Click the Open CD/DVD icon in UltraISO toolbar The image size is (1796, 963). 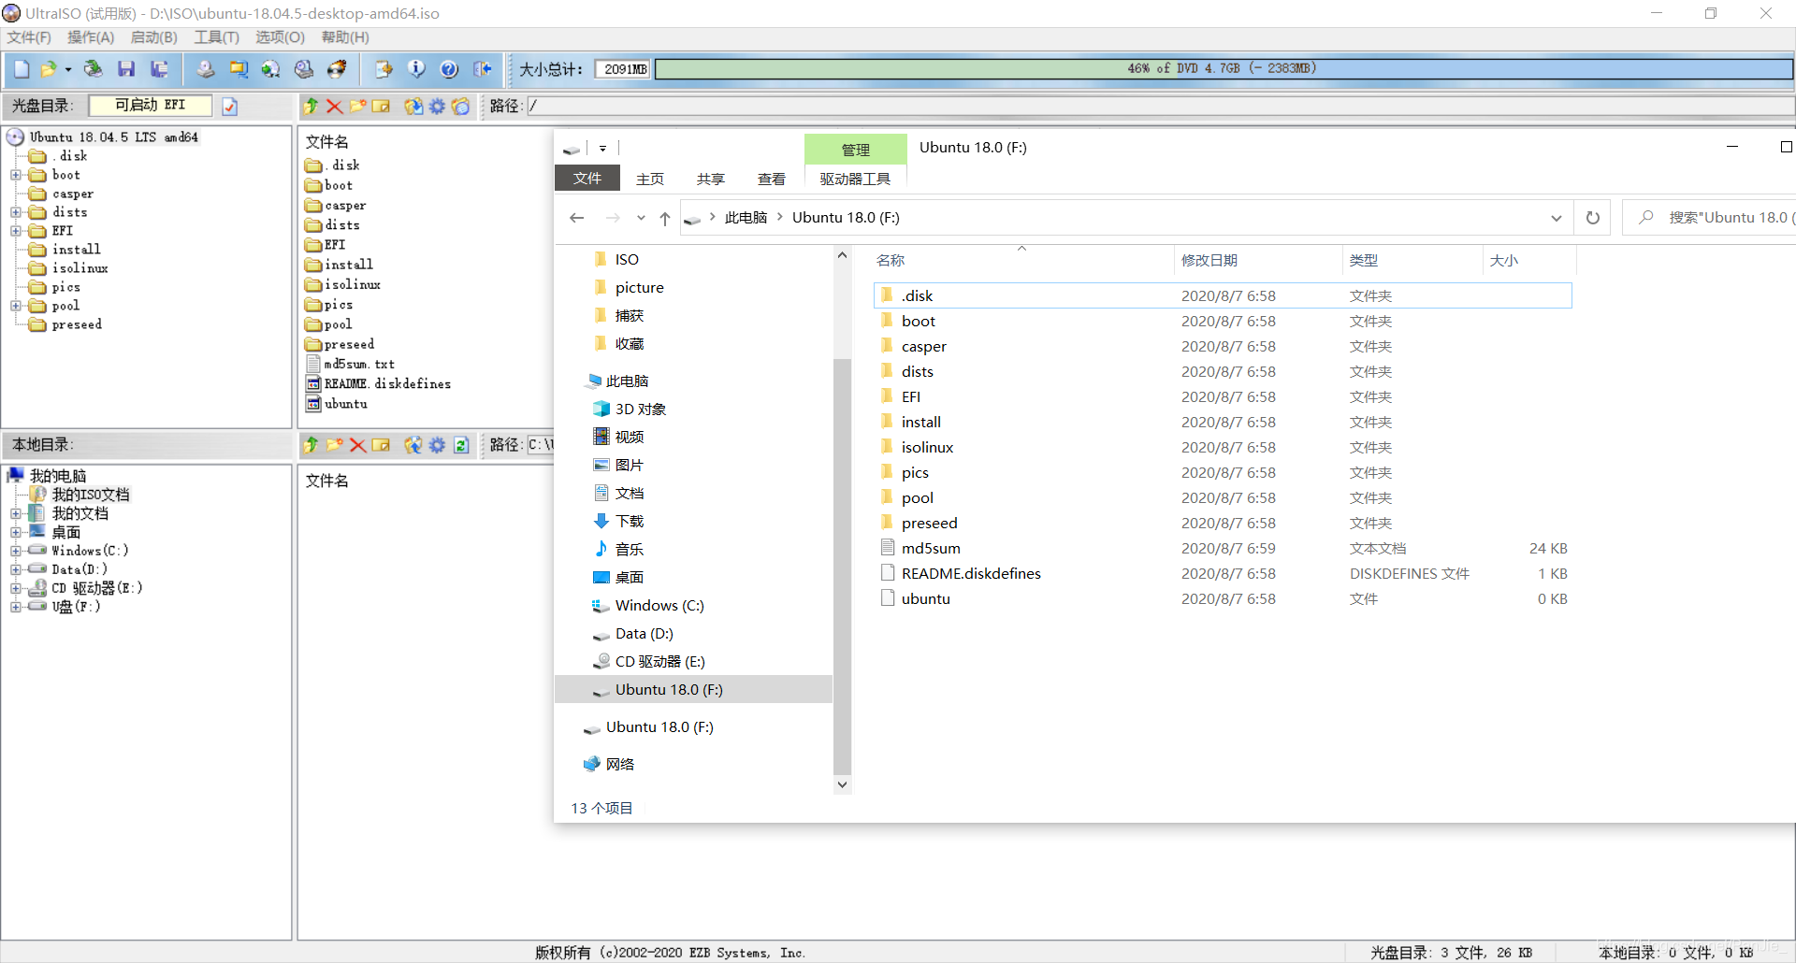point(93,69)
